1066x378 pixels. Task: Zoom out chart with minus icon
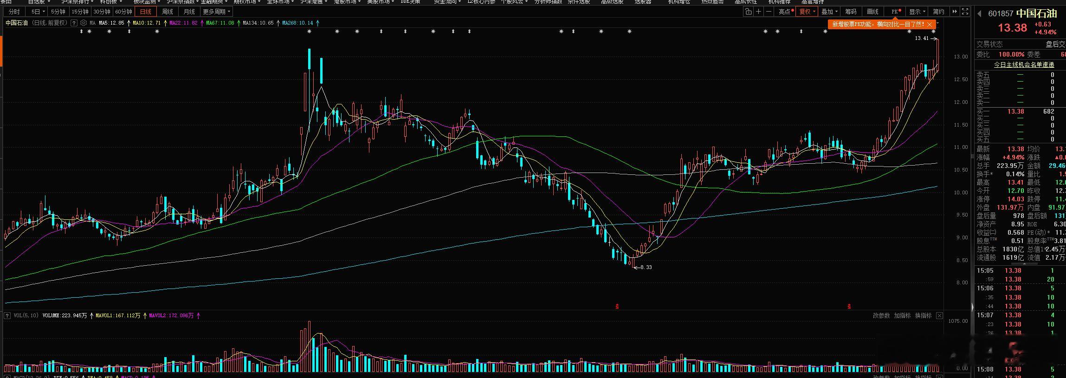click(769, 12)
